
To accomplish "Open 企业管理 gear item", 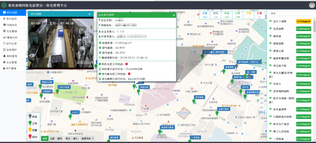I will click(13, 62).
